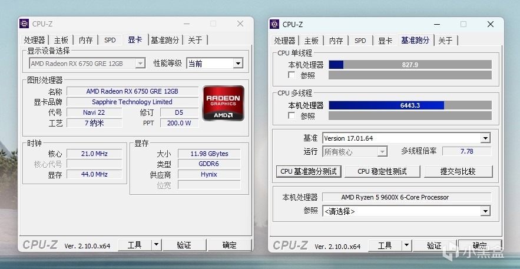Click 供应商 value Hynix
This screenshot has height=269, width=520.
(x=209, y=174)
